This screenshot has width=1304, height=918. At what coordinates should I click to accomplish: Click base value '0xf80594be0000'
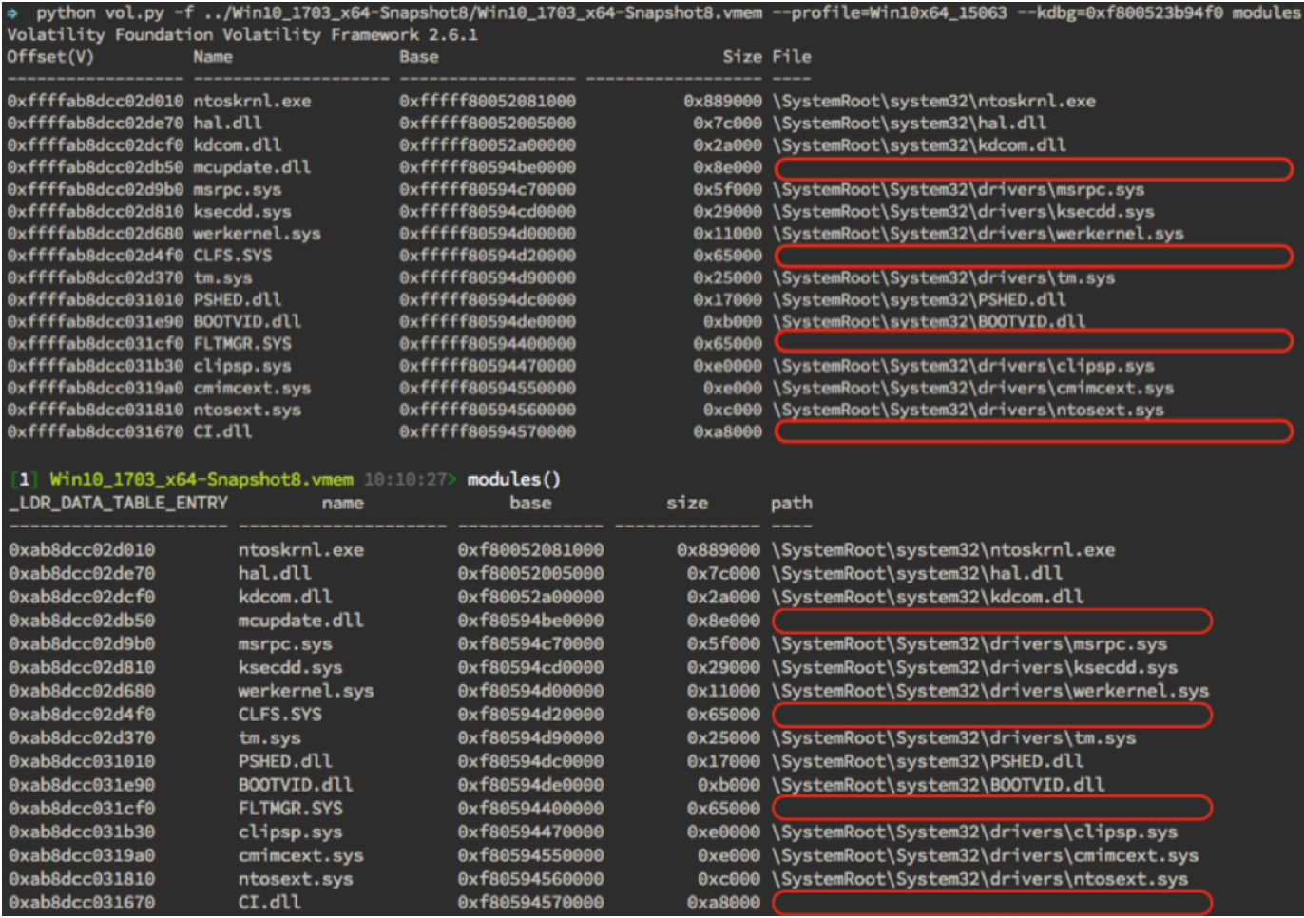point(530,621)
